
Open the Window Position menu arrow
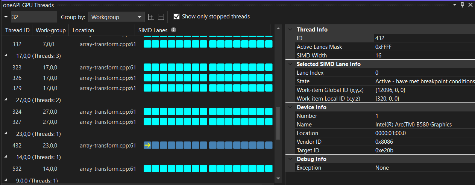tap(455, 5)
